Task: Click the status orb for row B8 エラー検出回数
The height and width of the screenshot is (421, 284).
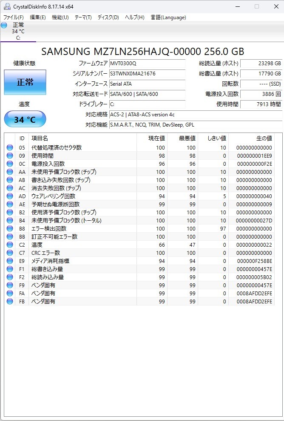Action: [x=10, y=228]
